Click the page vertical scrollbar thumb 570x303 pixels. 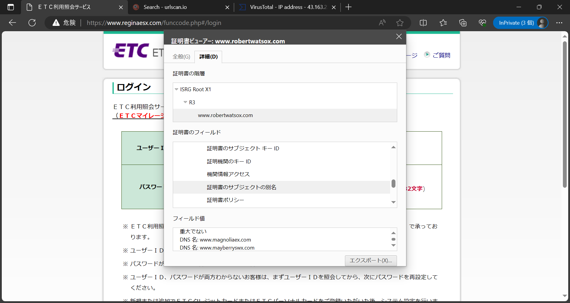[565, 114]
